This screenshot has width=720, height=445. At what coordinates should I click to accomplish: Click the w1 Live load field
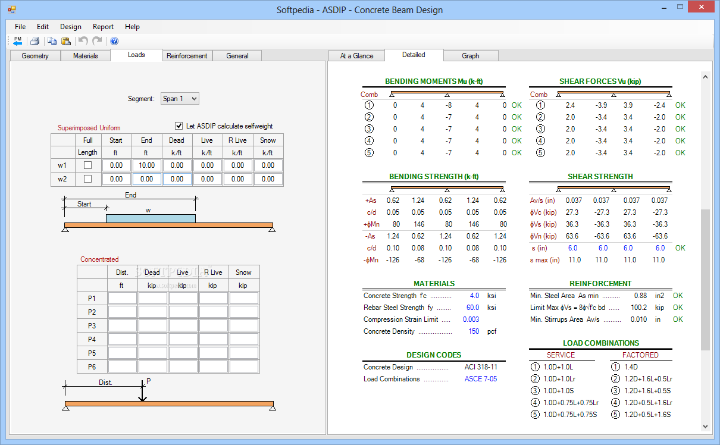click(x=208, y=165)
